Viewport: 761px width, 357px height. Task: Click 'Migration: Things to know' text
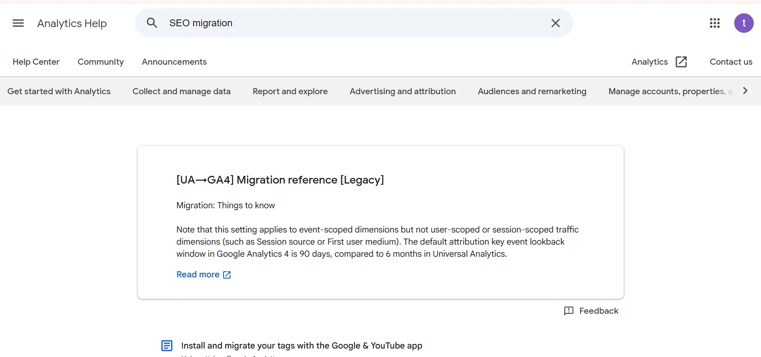click(226, 205)
